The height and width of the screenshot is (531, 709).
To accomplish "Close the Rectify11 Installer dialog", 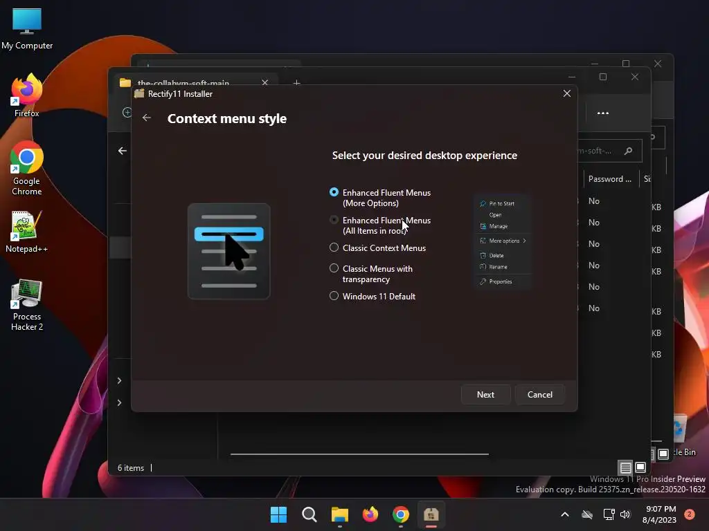I will click(567, 93).
